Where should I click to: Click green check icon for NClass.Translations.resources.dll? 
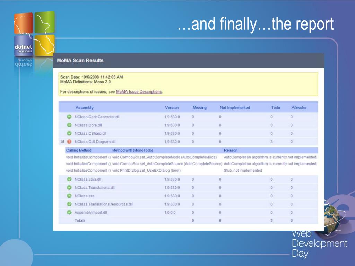[x=69, y=204]
